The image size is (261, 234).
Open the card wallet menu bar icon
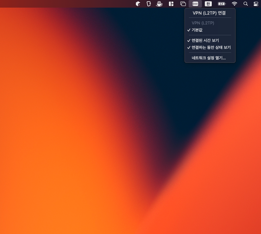tap(149, 4)
